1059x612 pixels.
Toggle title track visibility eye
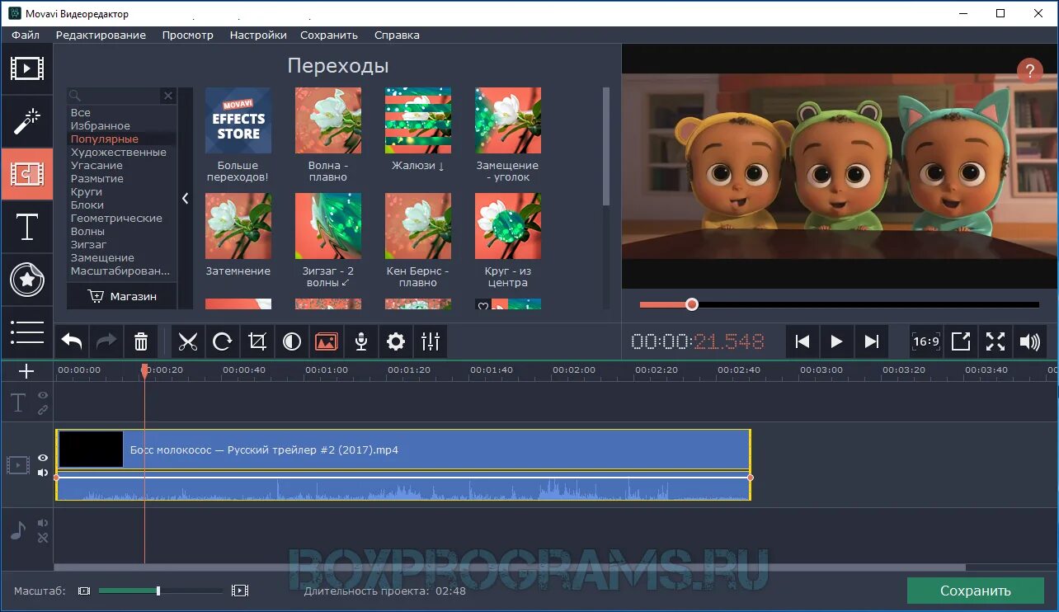tap(43, 395)
